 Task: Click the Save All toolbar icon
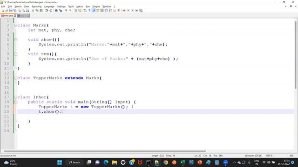[x=15, y=11]
